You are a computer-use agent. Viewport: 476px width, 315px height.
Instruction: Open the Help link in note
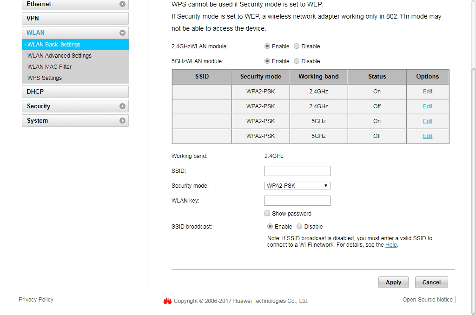pos(391,245)
